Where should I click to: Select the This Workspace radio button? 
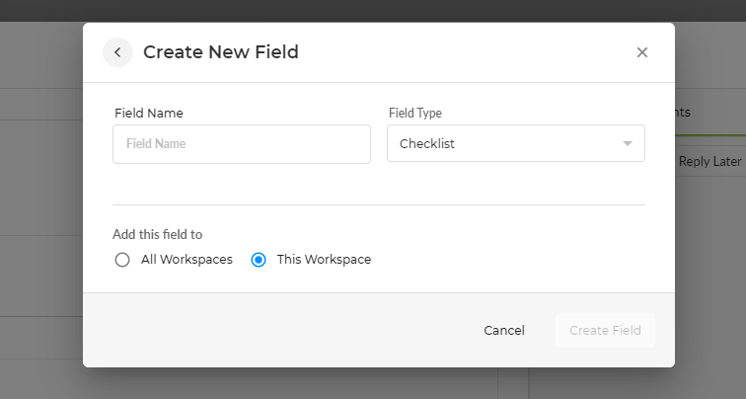[x=259, y=260]
